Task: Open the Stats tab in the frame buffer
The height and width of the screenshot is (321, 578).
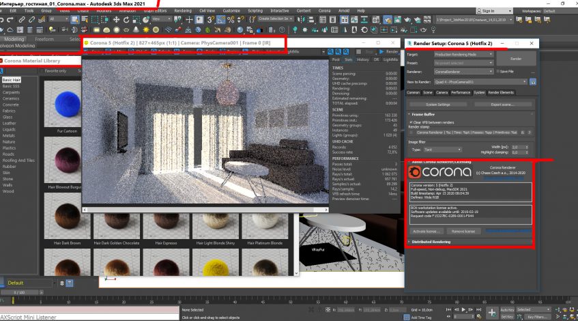Action: [x=349, y=59]
